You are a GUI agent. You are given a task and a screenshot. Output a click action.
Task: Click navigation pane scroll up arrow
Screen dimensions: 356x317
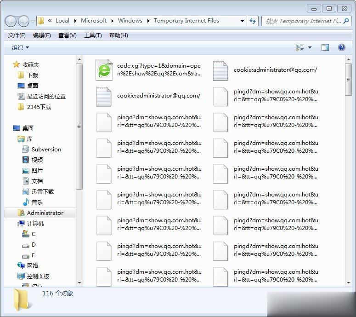pyautogui.click(x=79, y=59)
